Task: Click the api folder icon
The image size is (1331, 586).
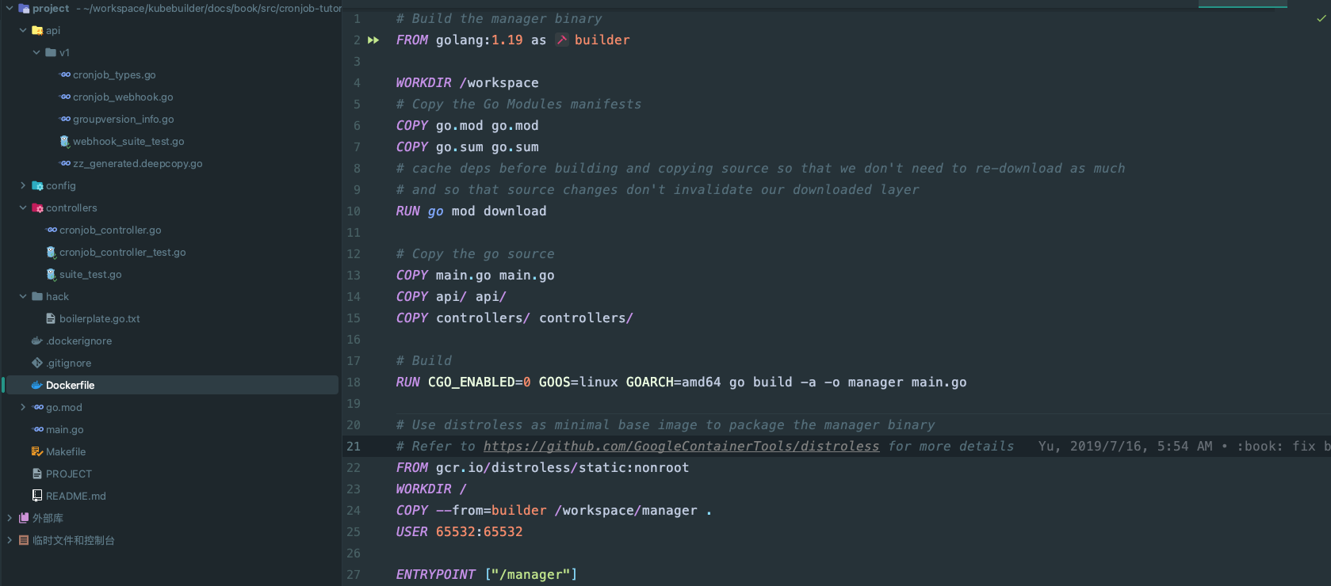Action: coord(37,30)
